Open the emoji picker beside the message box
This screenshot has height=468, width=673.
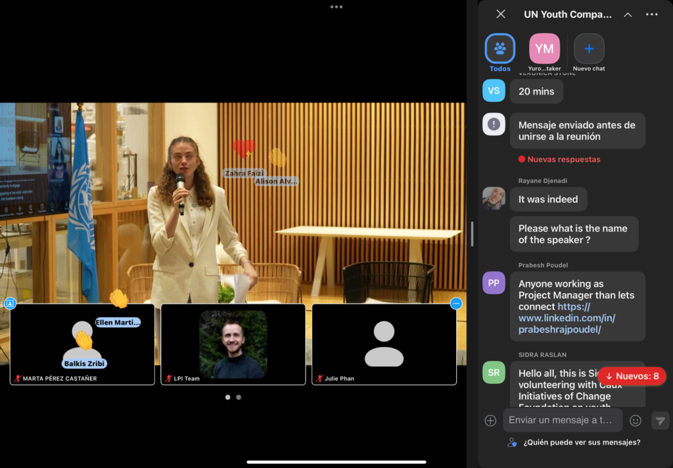[636, 421]
